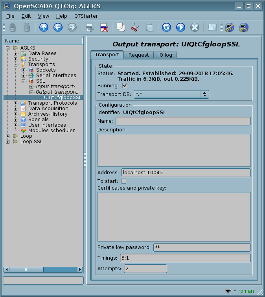Expand the Security node

tap(15, 59)
